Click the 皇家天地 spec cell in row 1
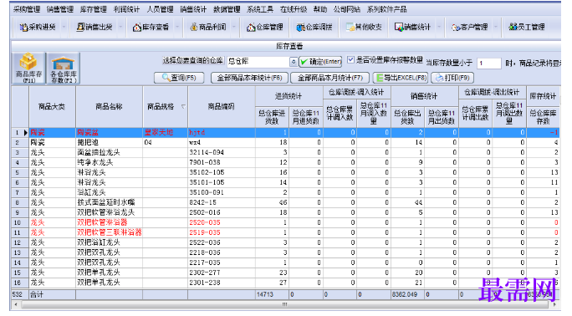Screen dimensions: 572x316 [166, 133]
